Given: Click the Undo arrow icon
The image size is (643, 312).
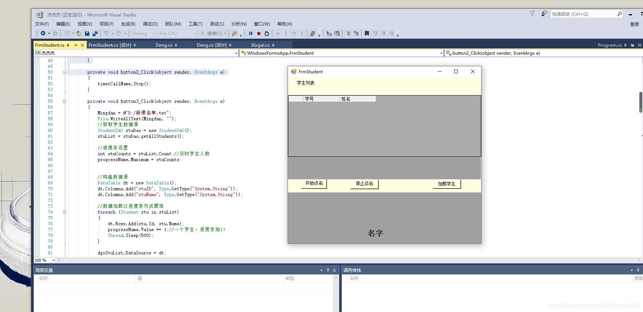Looking at the screenshot, I should 106,34.
